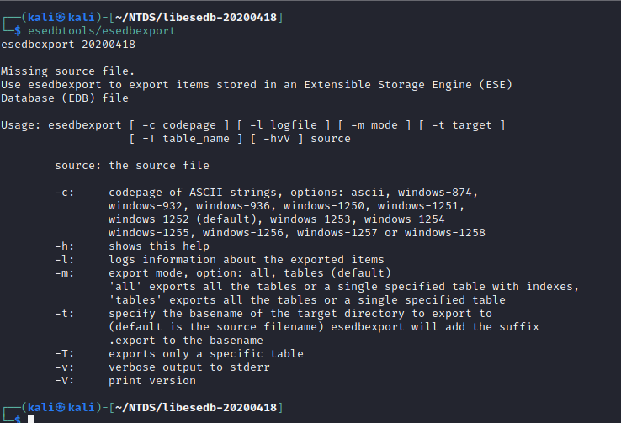
Task: Click the 'Missing source file.' error line
Action: [67, 71]
